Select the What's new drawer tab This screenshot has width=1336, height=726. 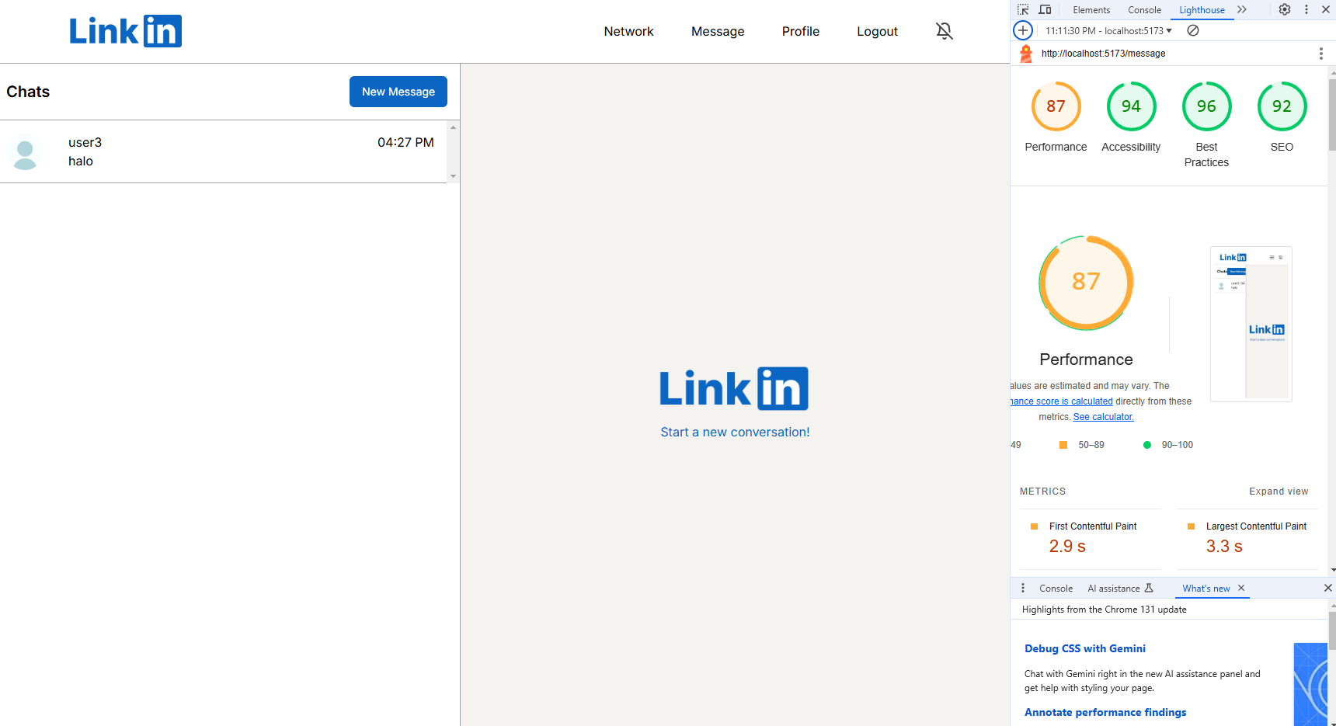point(1206,589)
